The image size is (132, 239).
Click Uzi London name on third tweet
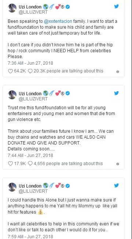click(x=30, y=186)
